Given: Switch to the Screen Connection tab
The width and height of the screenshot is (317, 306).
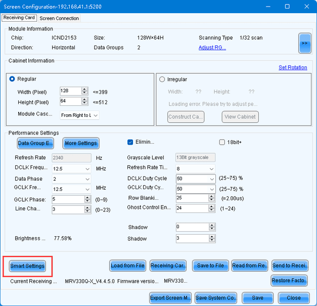Looking at the screenshot, I should coord(59,18).
